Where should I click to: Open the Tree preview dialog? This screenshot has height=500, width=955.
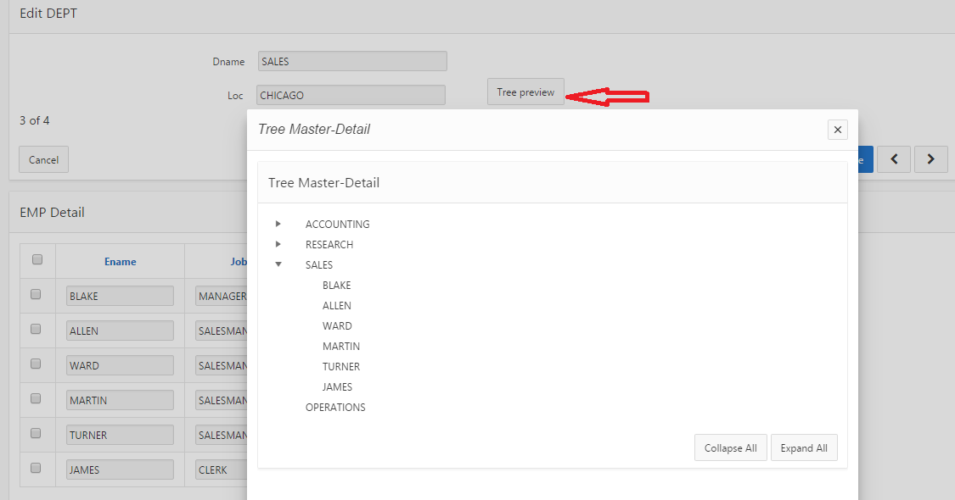point(525,91)
